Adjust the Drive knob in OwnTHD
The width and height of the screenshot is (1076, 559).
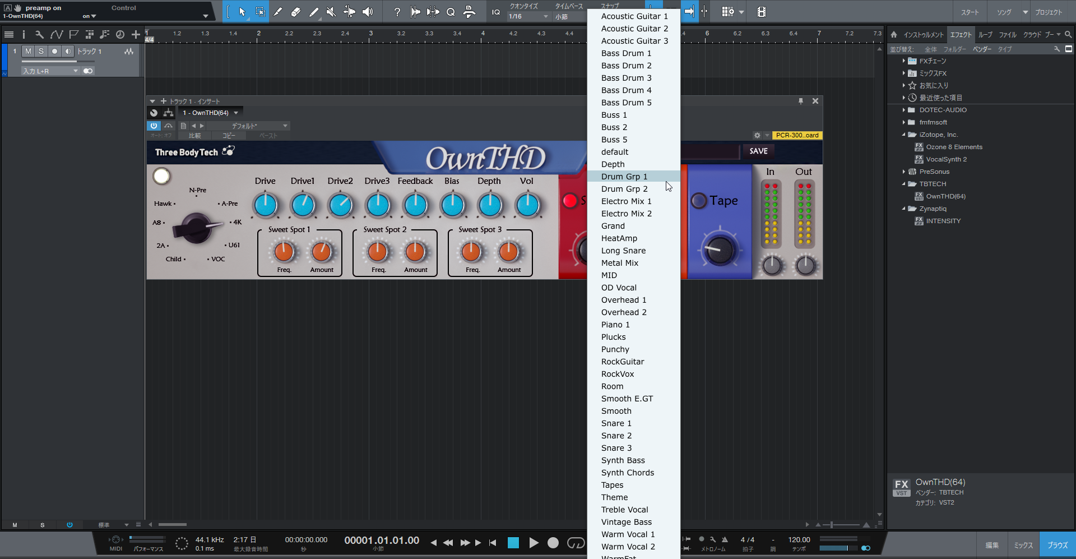point(266,205)
